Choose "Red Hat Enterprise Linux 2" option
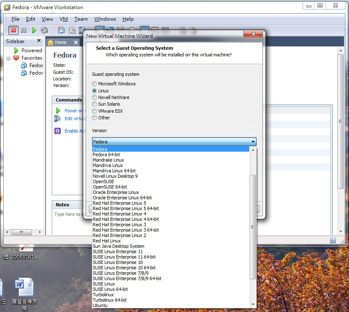This screenshot has width=349, height=312. coord(171,235)
